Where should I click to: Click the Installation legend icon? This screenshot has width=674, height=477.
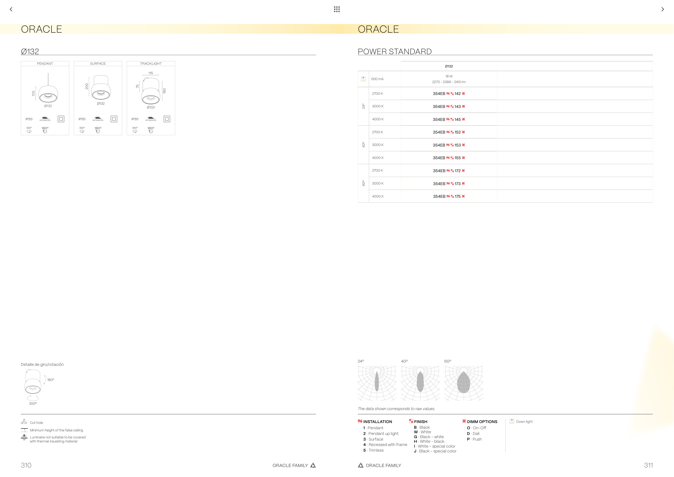pyautogui.click(x=360, y=421)
